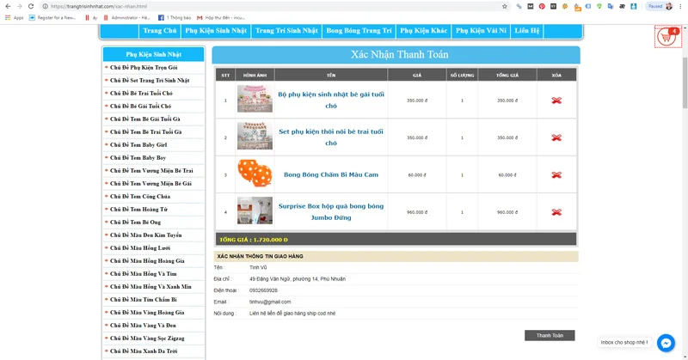The width and height of the screenshot is (688, 360).
Task: Open 'Register for a New' bookmark
Action: (x=52, y=17)
